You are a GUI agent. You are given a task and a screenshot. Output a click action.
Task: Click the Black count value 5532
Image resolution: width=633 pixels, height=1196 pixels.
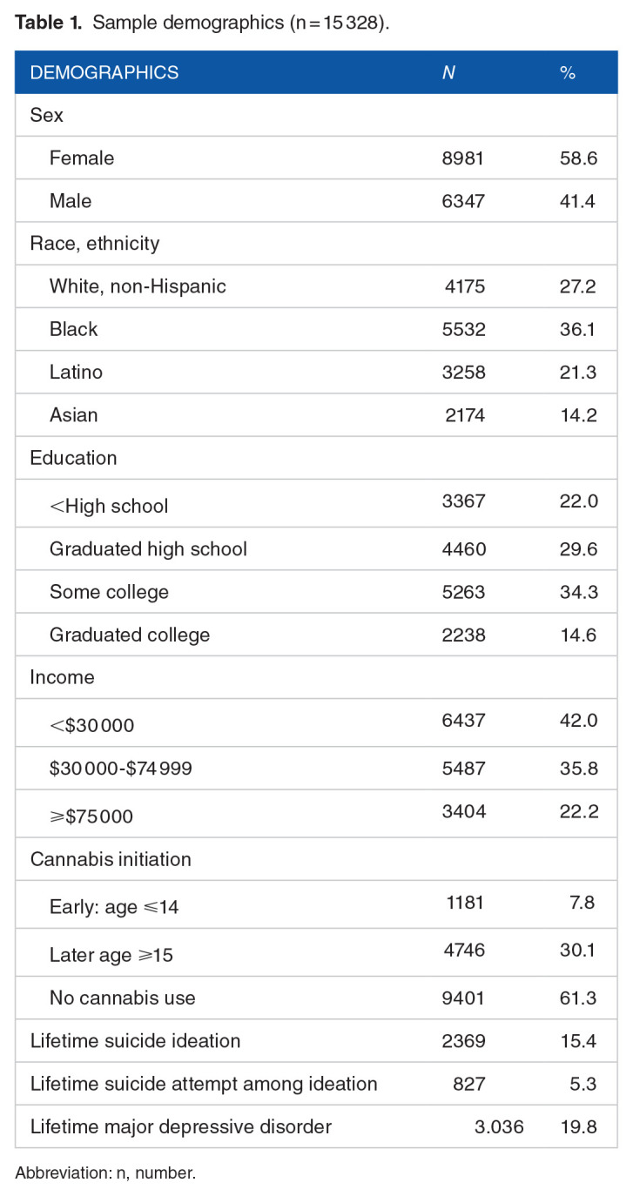(461, 329)
